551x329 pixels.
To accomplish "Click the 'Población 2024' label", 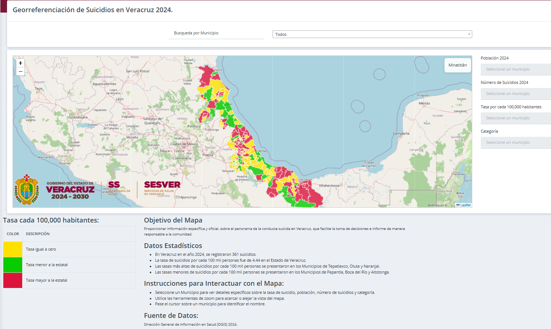I will click(x=494, y=58).
